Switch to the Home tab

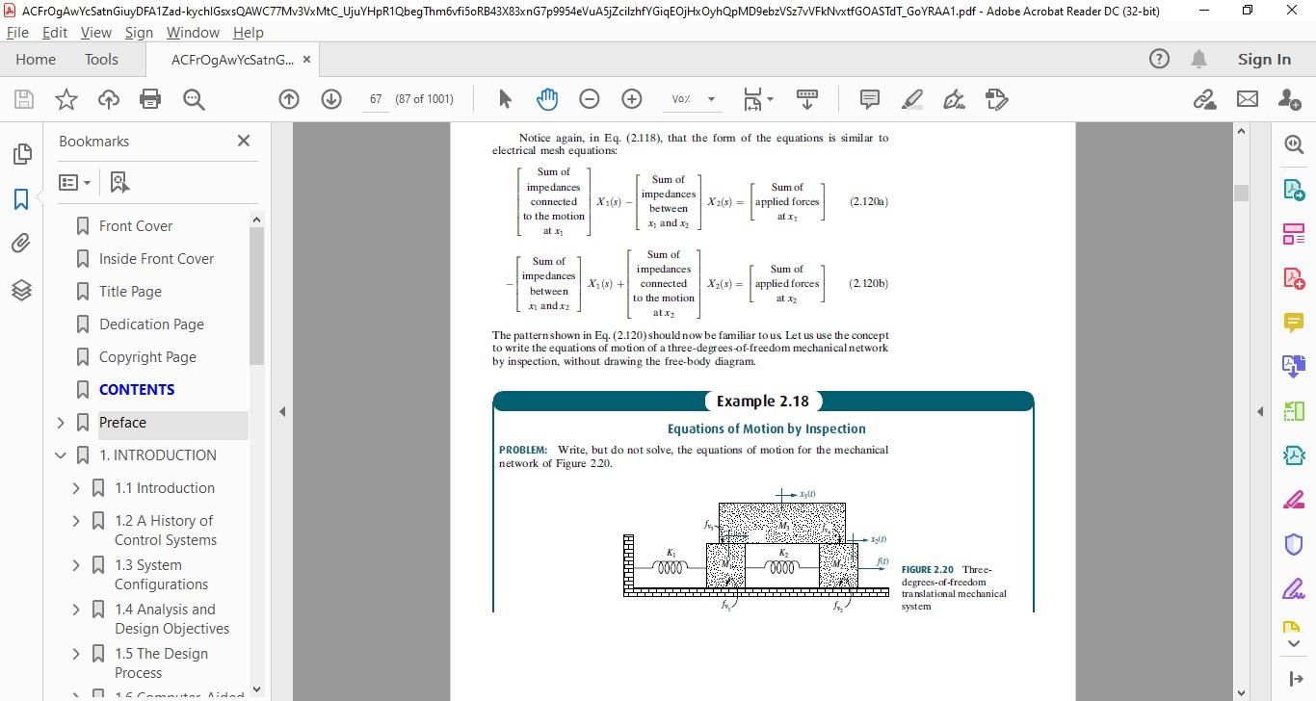coord(36,60)
